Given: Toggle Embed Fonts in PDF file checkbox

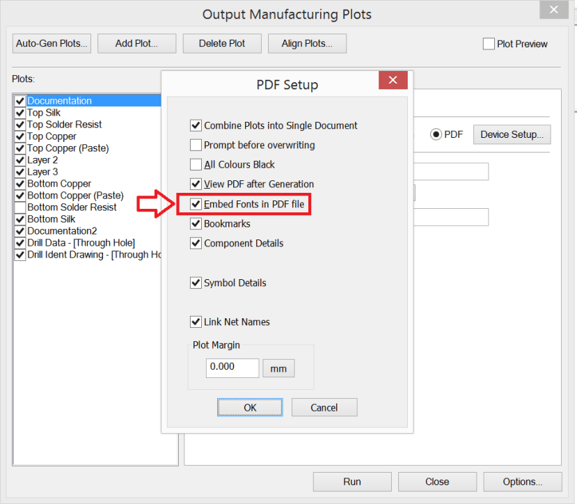Looking at the screenshot, I should coord(196,204).
